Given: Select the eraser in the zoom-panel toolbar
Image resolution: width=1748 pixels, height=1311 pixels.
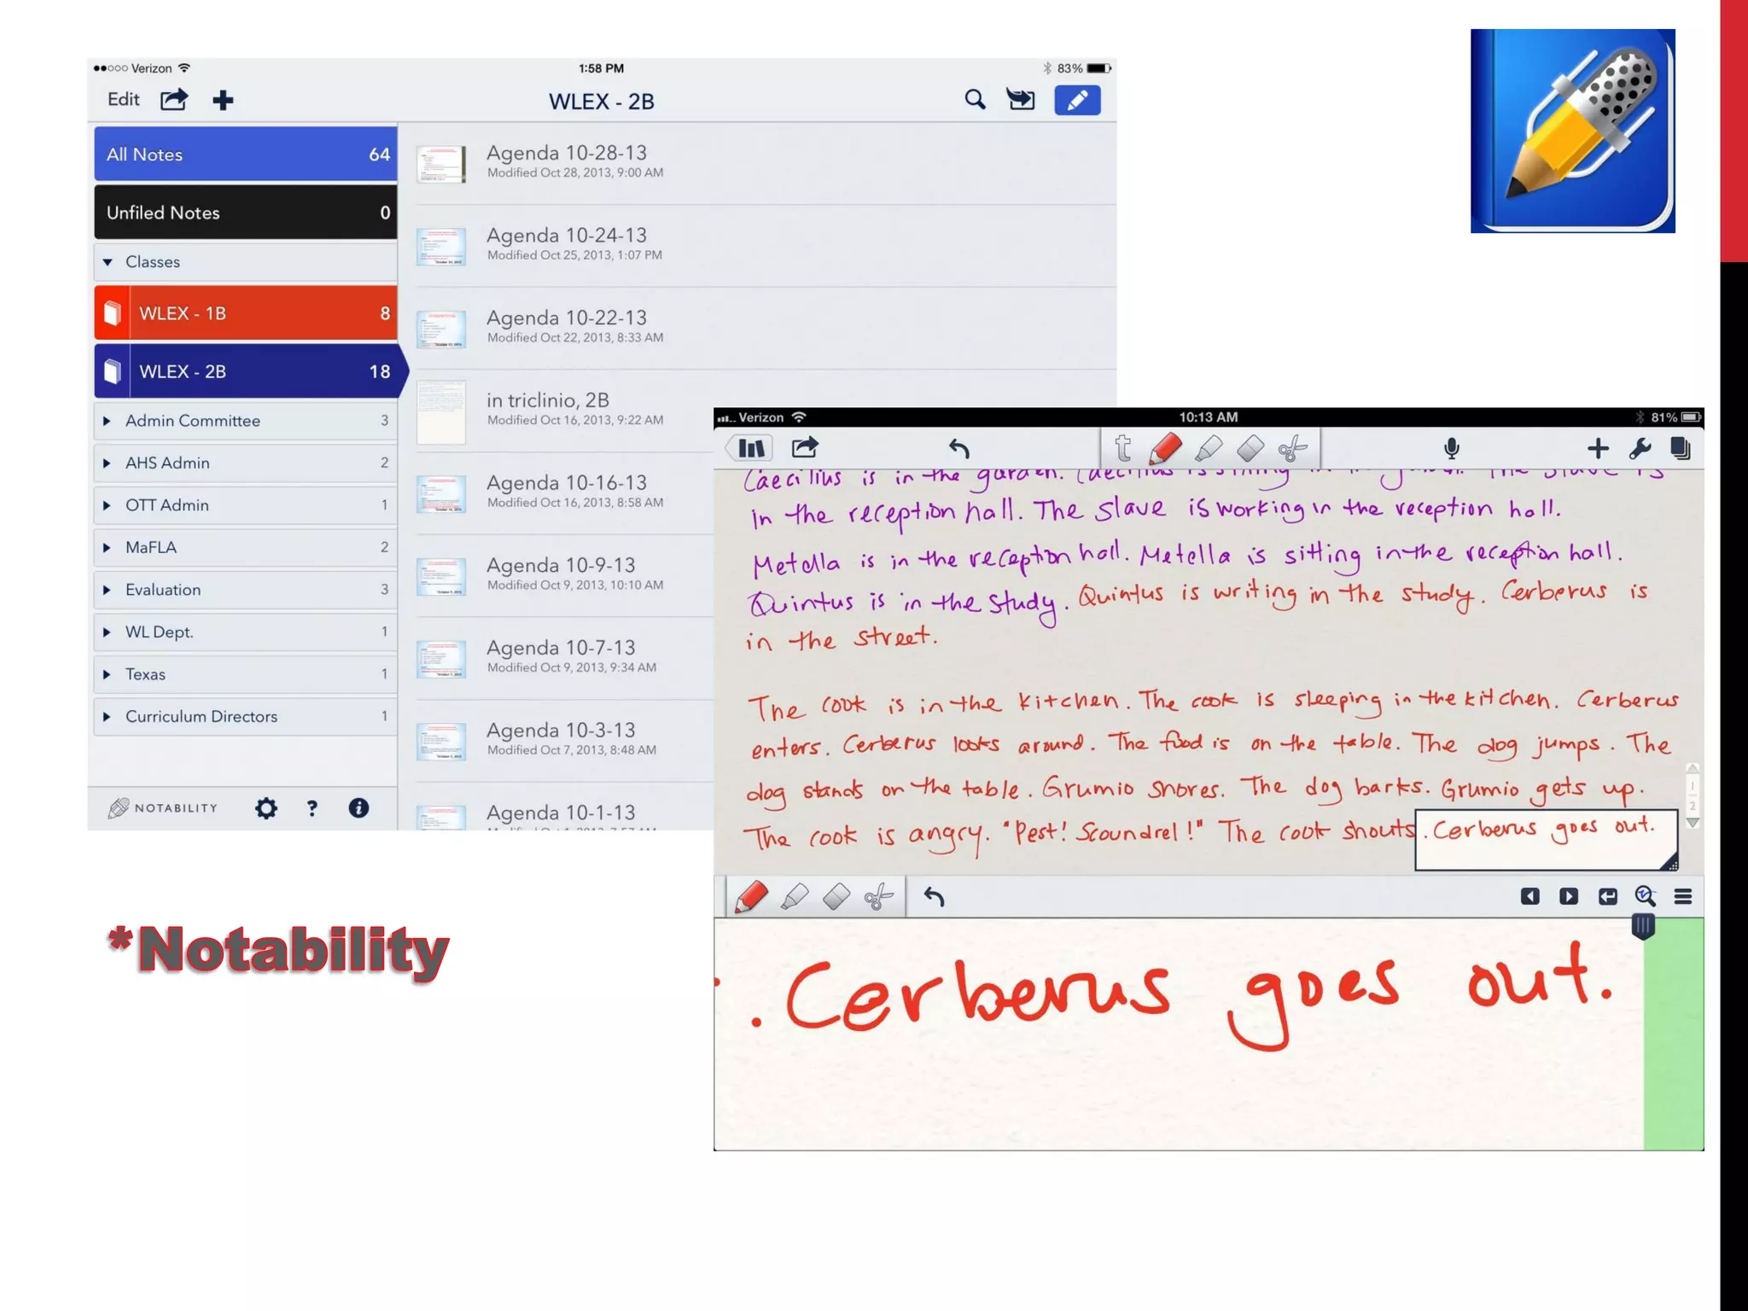Looking at the screenshot, I should pos(836,897).
